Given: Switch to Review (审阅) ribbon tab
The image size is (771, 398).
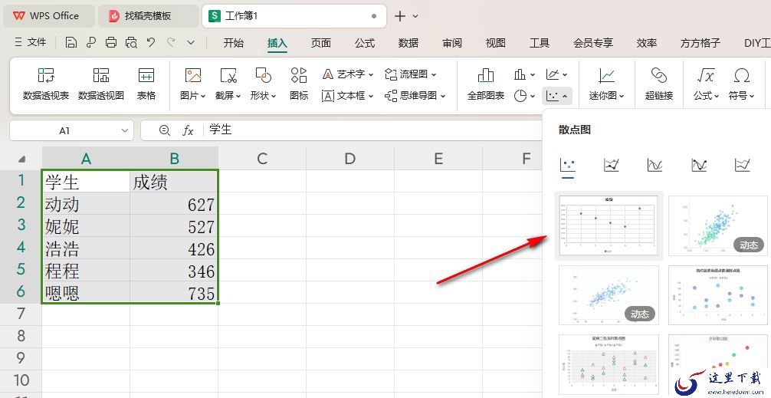Looking at the screenshot, I should (452, 43).
